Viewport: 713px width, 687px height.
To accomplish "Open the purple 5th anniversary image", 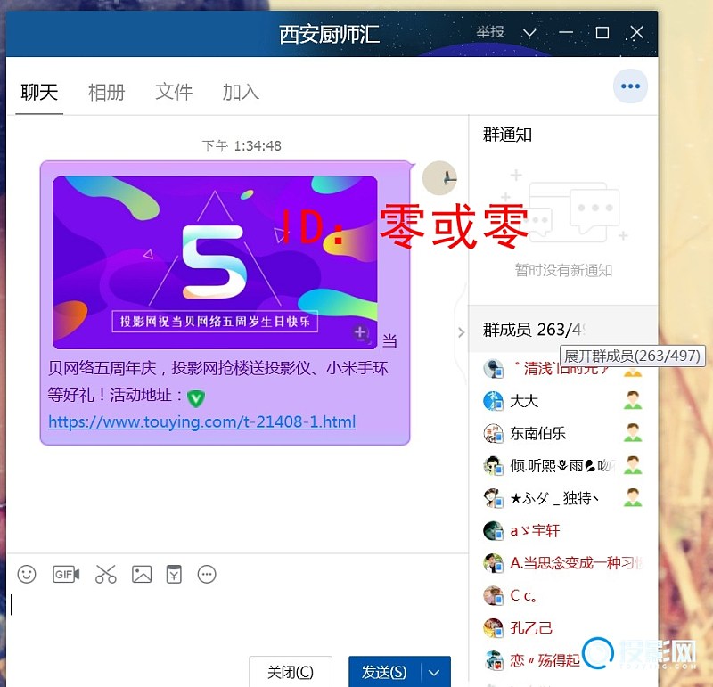I will [215, 262].
